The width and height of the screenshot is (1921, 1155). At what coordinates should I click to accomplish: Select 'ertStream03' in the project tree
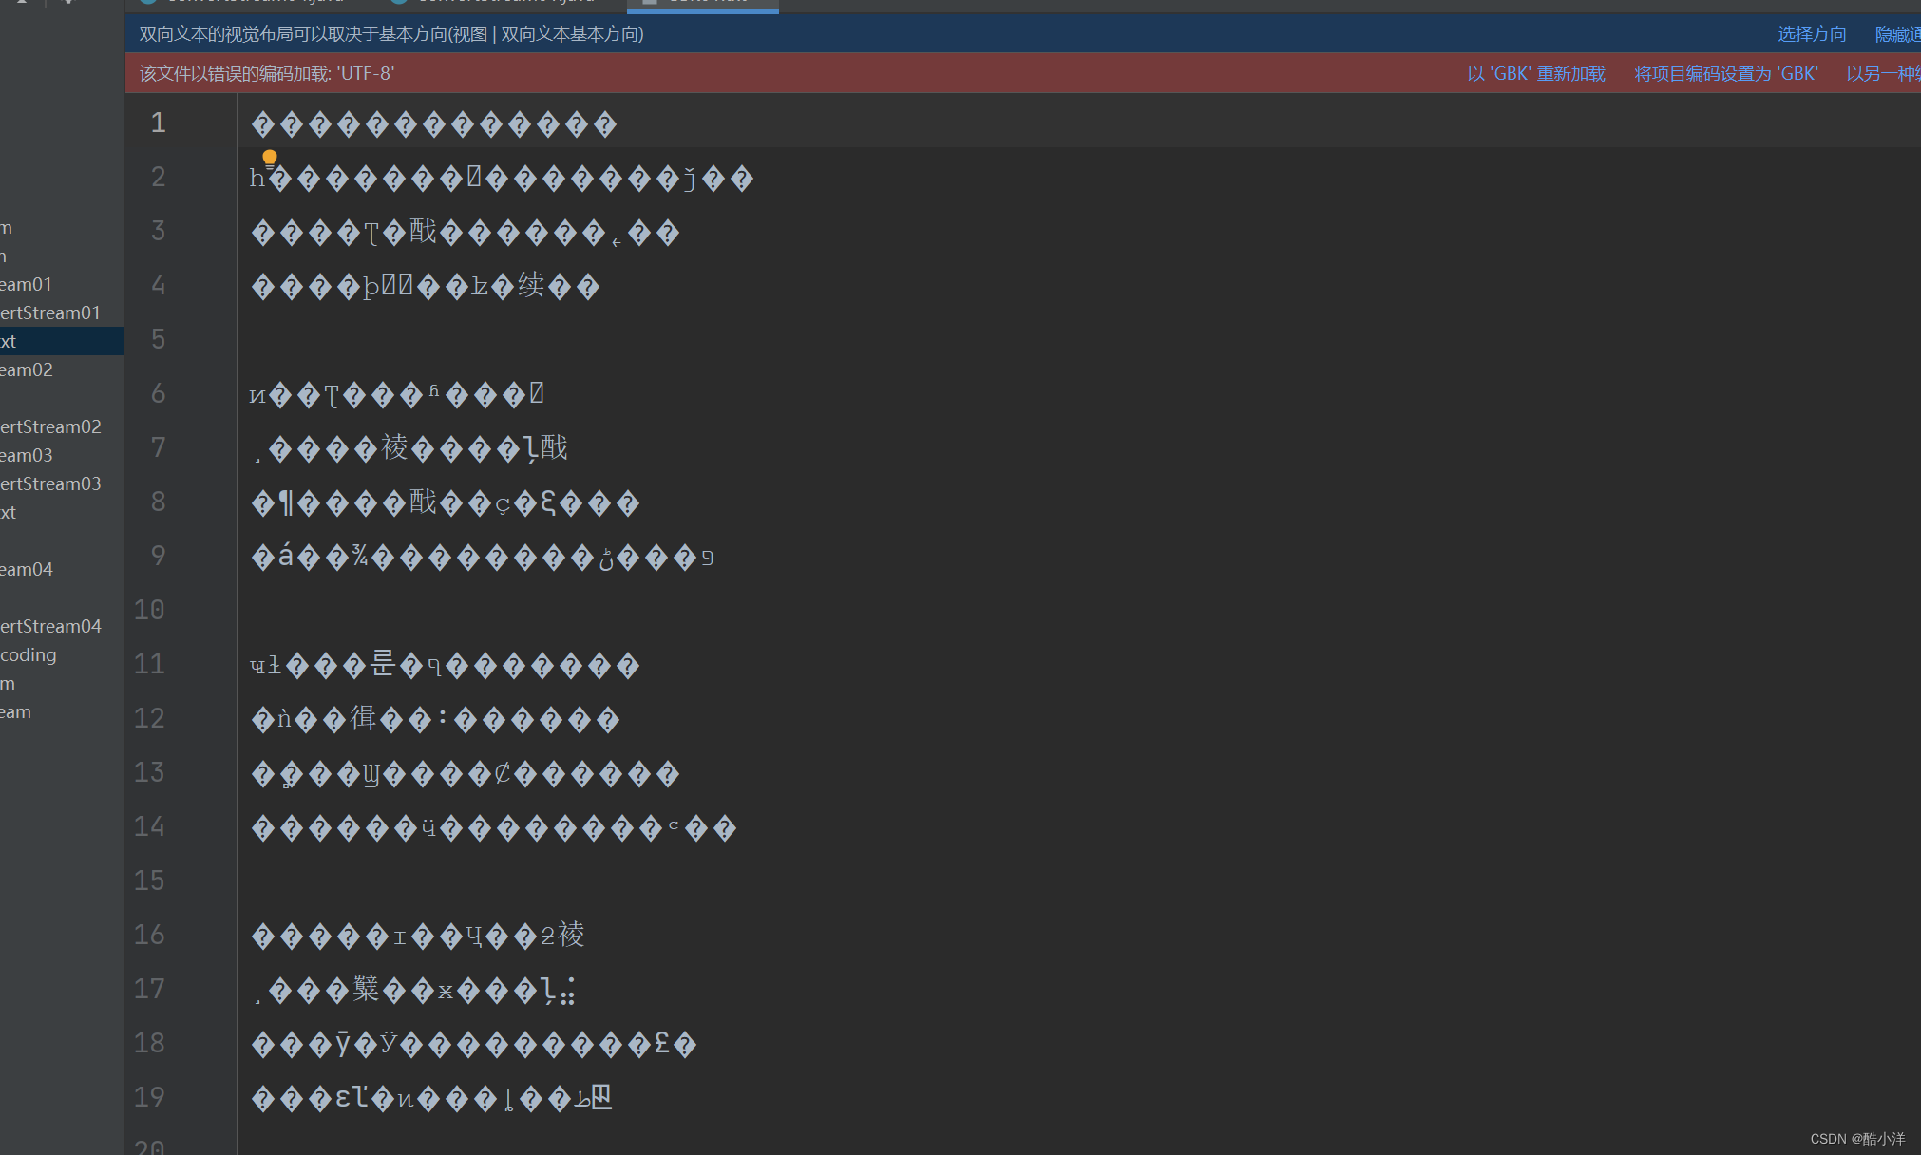[x=50, y=483]
